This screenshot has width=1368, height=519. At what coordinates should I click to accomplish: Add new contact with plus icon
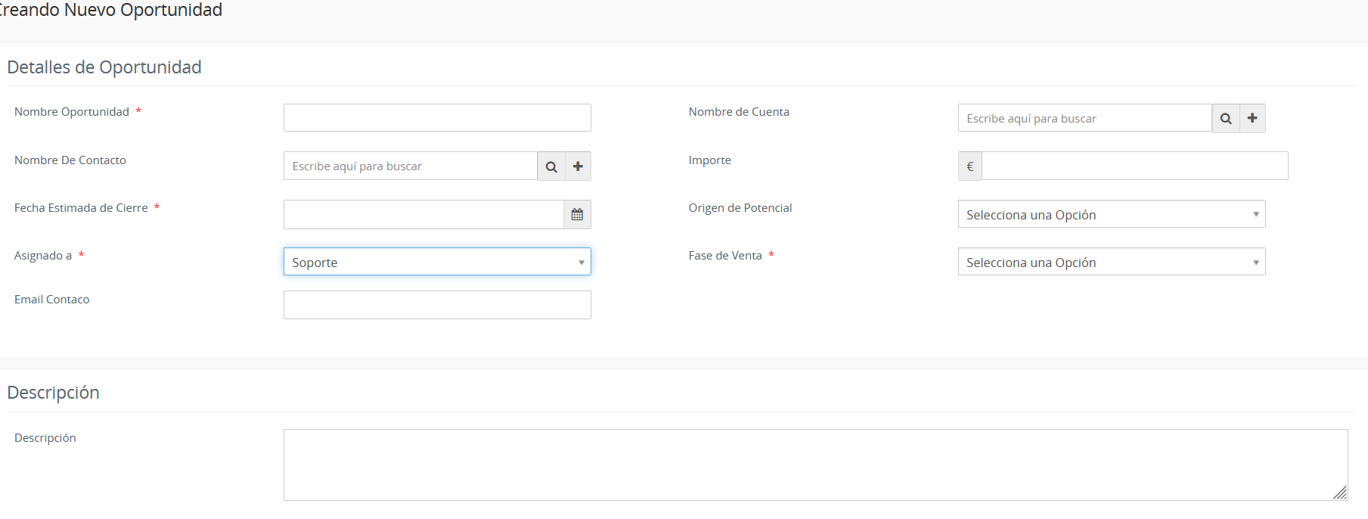click(x=578, y=166)
